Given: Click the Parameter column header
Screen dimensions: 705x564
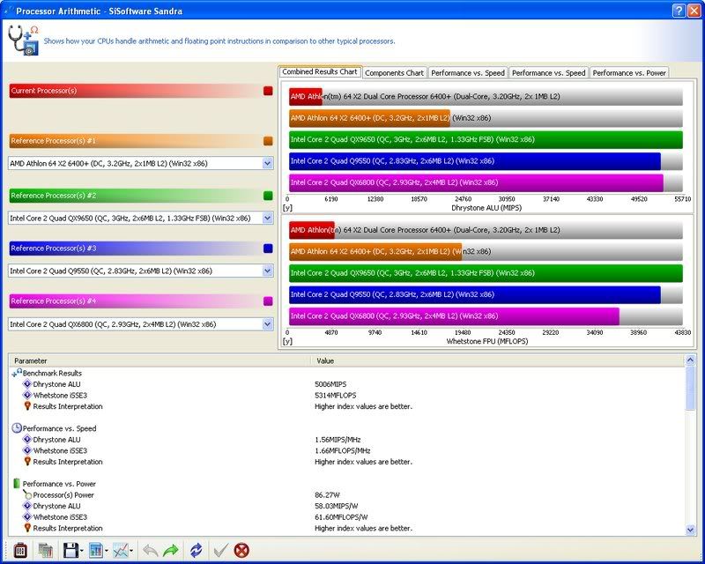Looking at the screenshot, I should coord(159,360).
